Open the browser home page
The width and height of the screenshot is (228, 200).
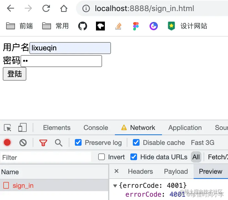pos(64,8)
